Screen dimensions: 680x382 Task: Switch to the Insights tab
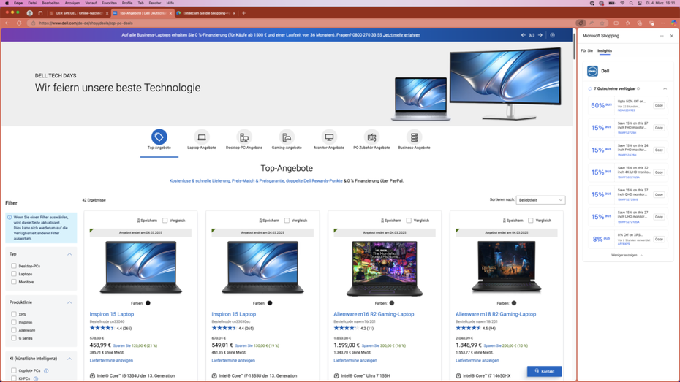[605, 50]
